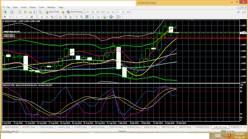
Task: Switch to the CADJPY,Daily tab
Action: click(64, 127)
